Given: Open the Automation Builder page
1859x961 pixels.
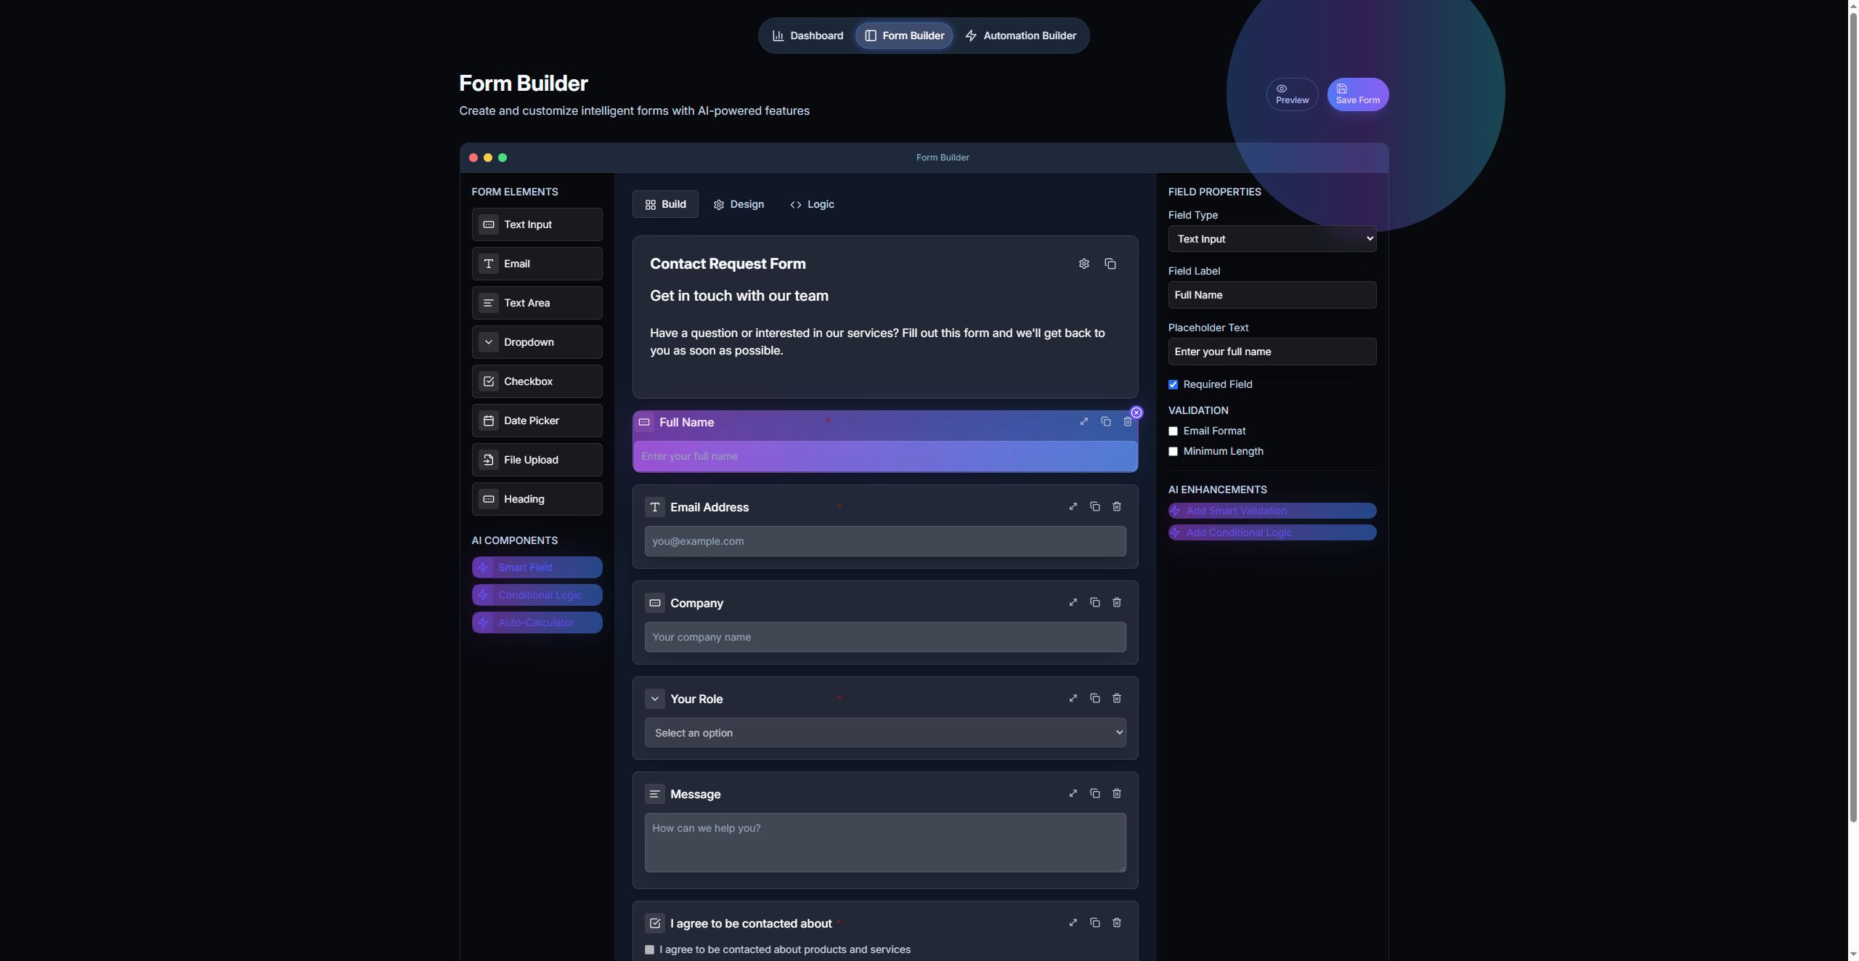Looking at the screenshot, I should 1020,36.
